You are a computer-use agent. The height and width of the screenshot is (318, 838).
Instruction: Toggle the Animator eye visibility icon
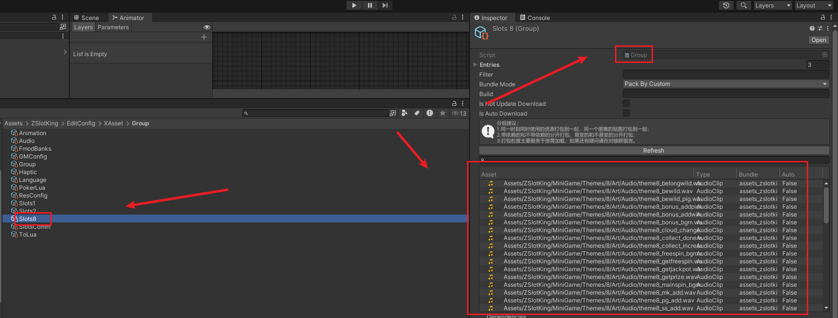(207, 27)
